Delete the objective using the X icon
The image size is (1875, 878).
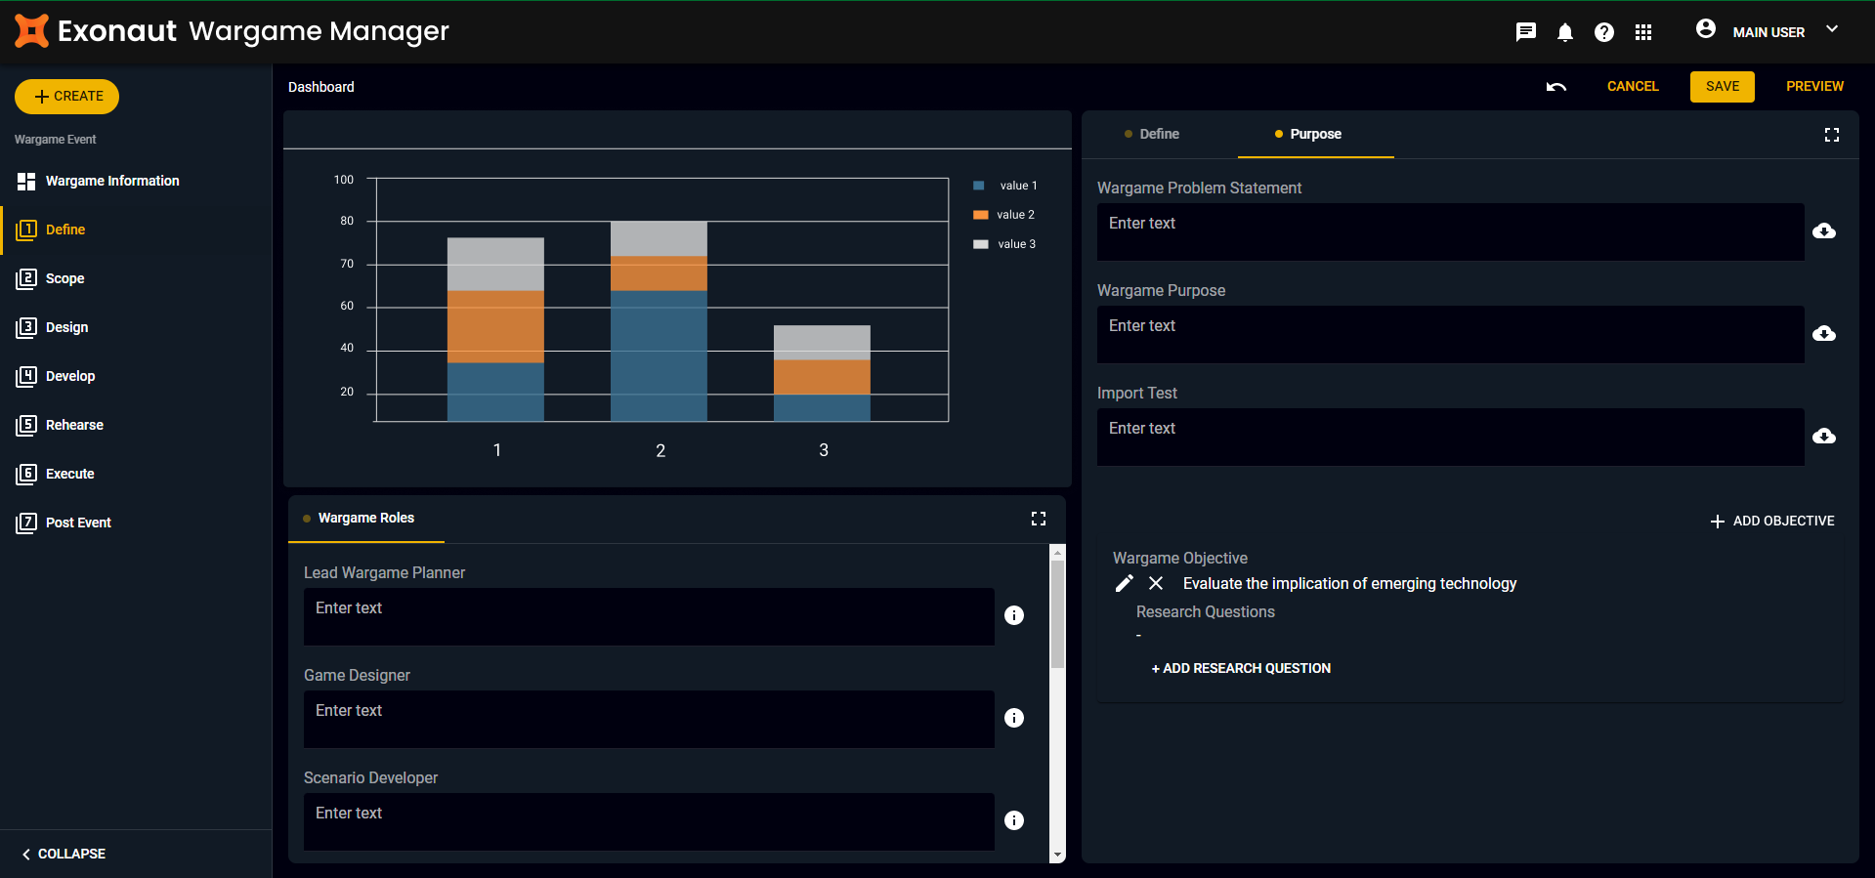[1156, 583]
